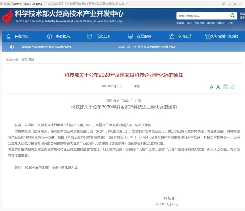Click the 通知 breadcrumb link
This screenshot has height=211, width=245.
[31, 60]
